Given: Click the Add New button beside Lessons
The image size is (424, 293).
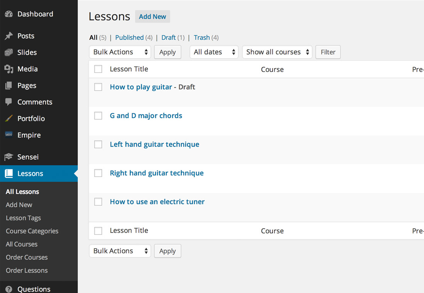Looking at the screenshot, I should point(153,17).
